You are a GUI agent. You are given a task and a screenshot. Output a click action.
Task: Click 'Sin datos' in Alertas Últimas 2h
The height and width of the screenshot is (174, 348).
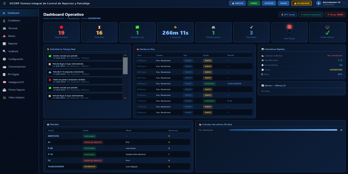(265, 91)
